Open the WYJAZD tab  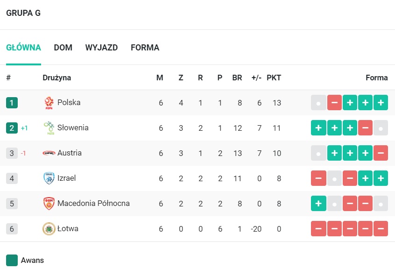pyautogui.click(x=101, y=48)
